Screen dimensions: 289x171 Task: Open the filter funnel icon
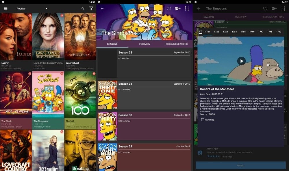(91, 8)
